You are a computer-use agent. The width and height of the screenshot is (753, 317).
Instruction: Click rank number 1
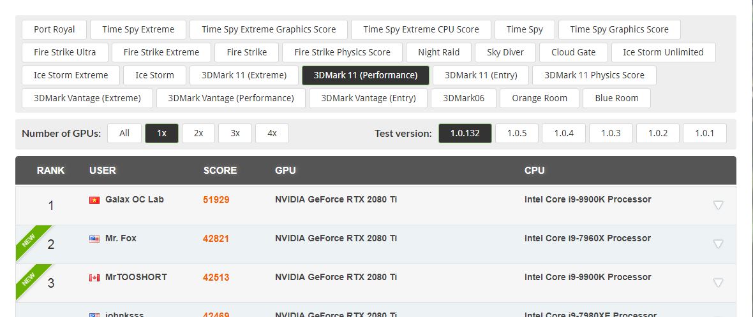click(51, 206)
